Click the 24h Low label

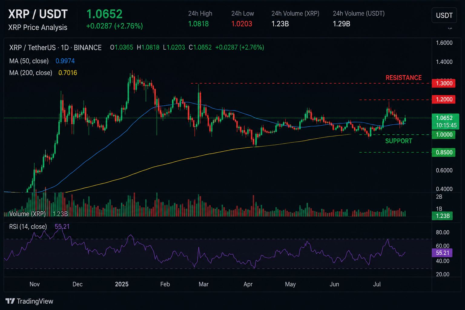pyautogui.click(x=242, y=14)
